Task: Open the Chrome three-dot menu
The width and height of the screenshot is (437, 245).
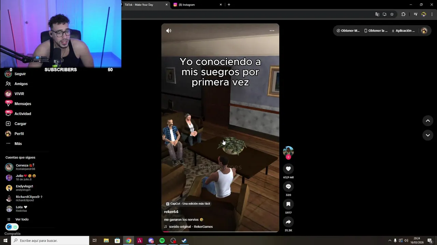Action: click(x=432, y=14)
